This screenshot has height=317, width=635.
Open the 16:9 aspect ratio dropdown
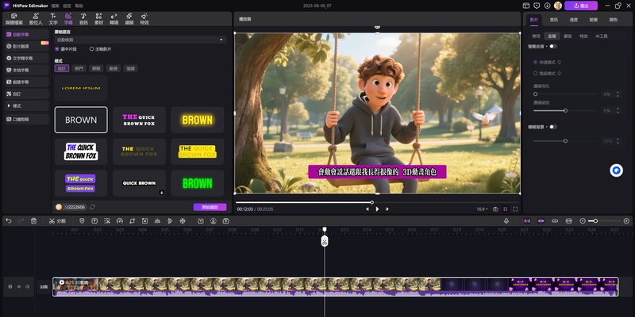pyautogui.click(x=482, y=209)
